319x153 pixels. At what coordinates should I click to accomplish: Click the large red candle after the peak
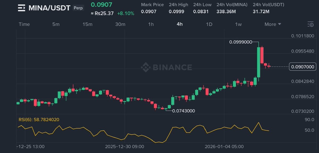(x=262, y=55)
